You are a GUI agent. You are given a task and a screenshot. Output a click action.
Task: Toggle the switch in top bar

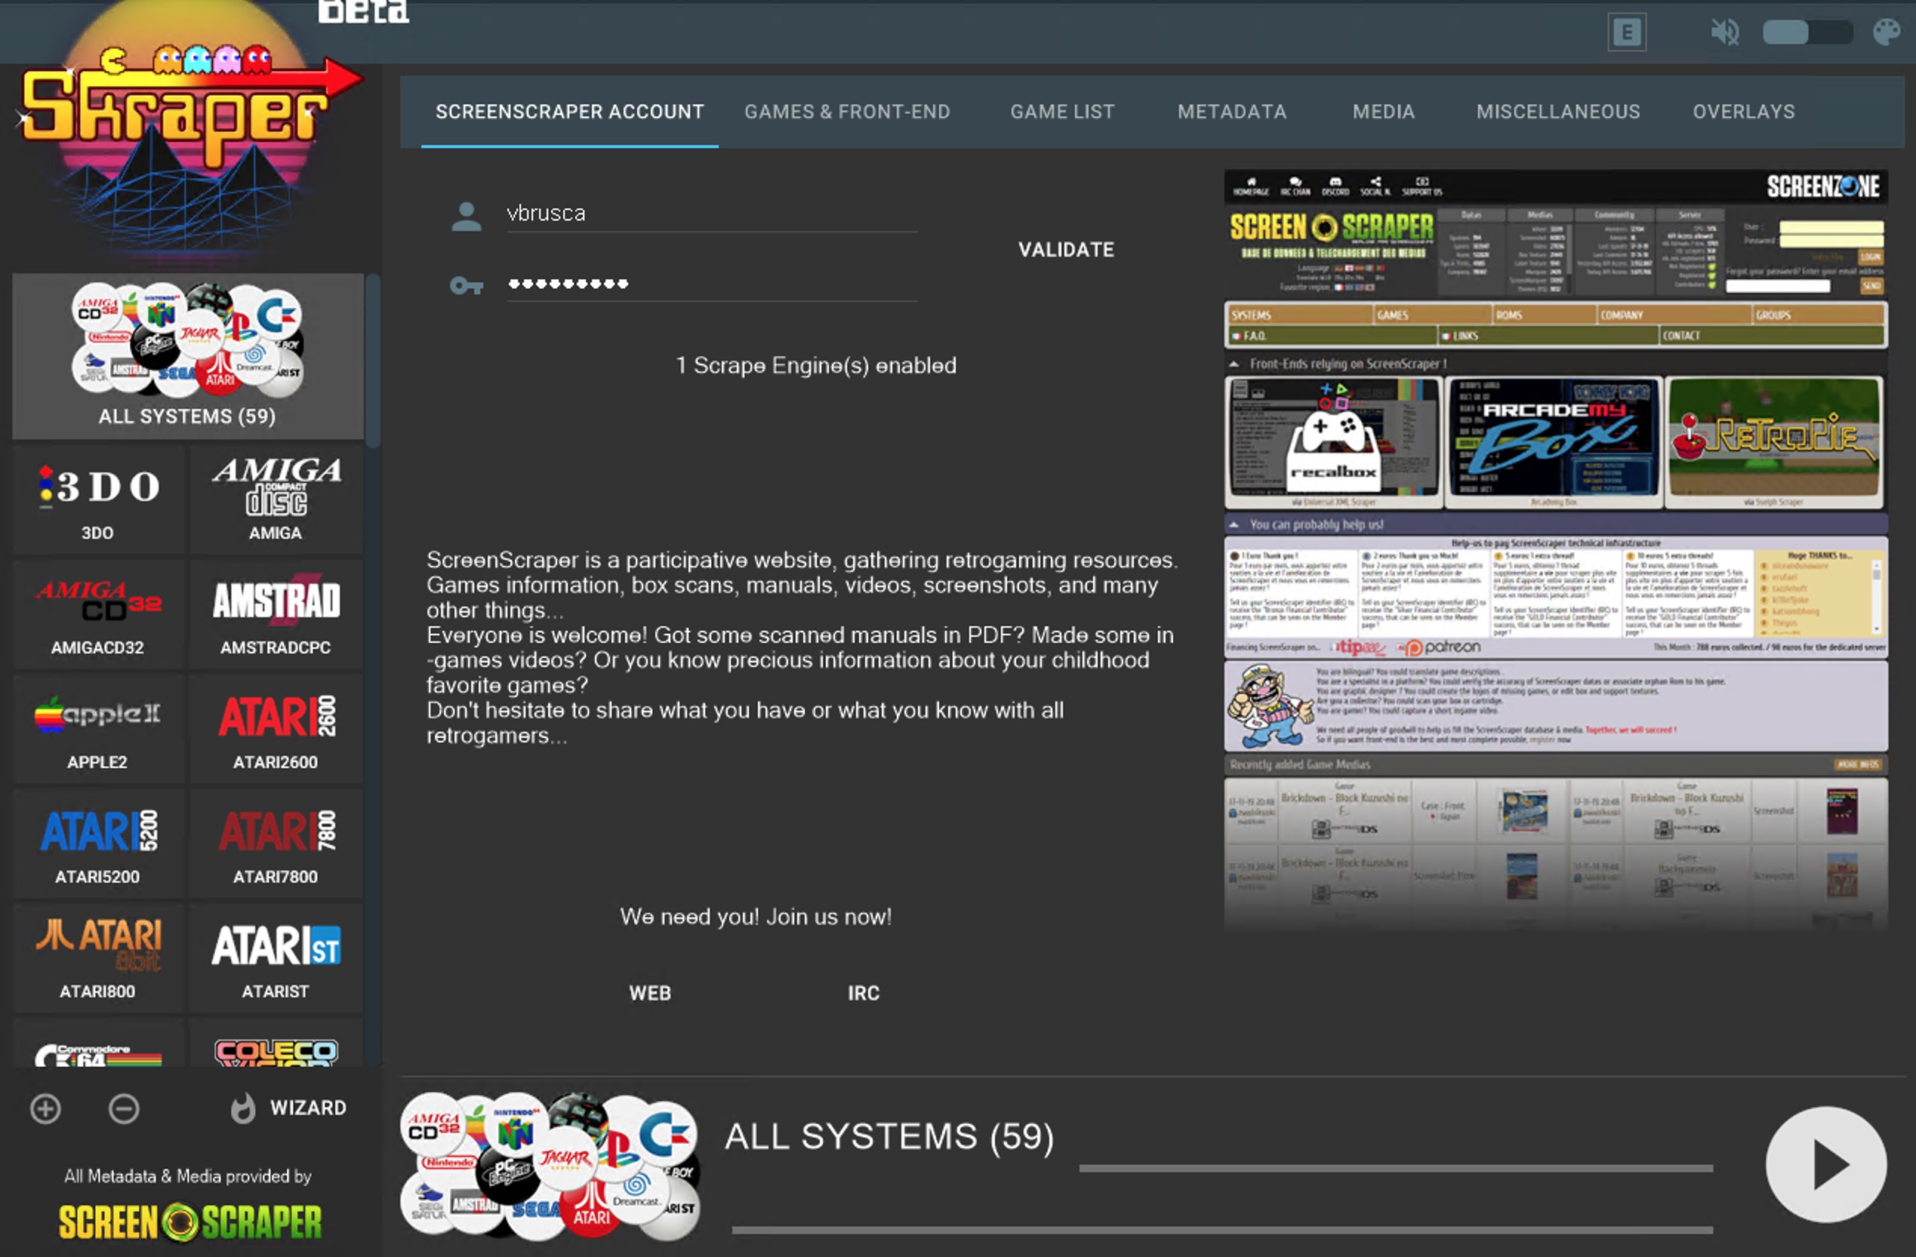point(1807,32)
